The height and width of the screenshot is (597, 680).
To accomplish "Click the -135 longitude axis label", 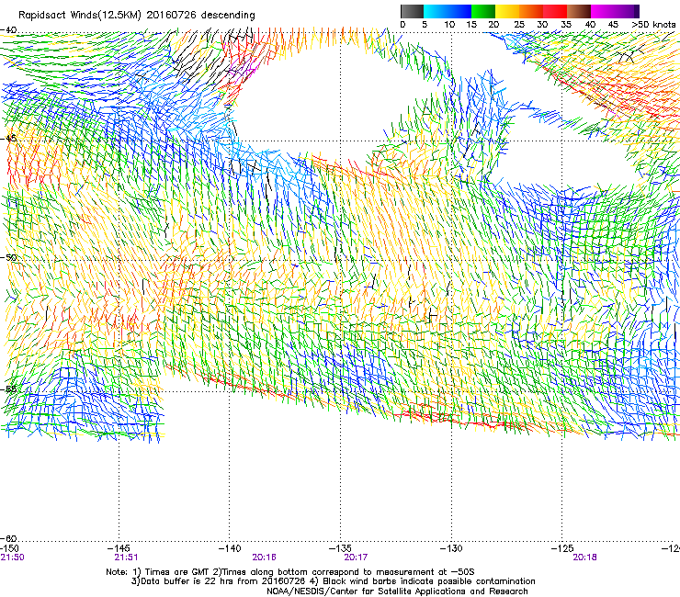I will point(340,548).
